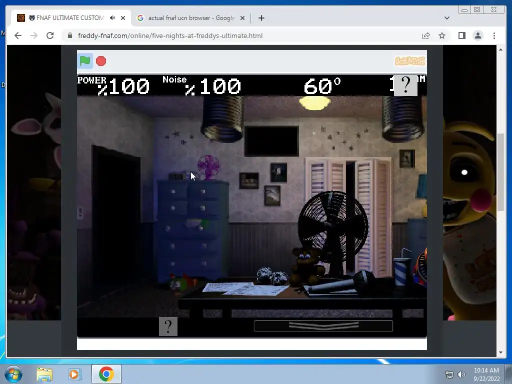The height and width of the screenshot is (384, 512).
Task: Open the Chrome side panel
Action: tap(461, 35)
